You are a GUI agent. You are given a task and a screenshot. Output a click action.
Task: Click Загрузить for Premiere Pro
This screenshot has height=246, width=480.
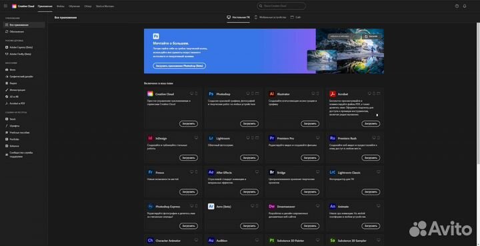[310, 158]
